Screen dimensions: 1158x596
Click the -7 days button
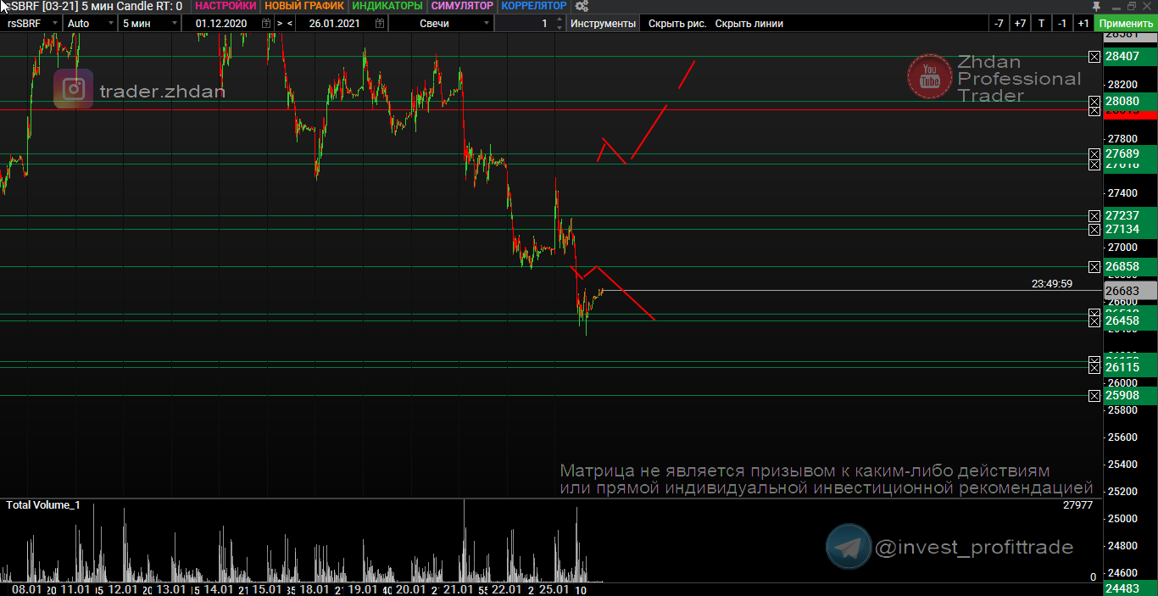pos(999,24)
